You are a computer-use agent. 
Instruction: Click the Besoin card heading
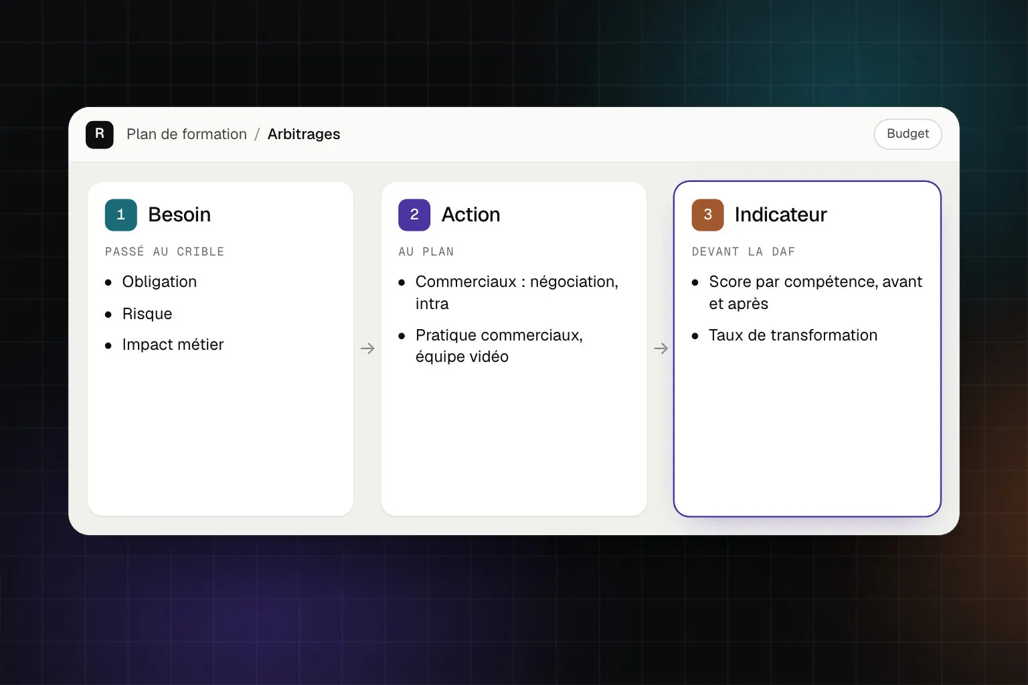(x=179, y=215)
